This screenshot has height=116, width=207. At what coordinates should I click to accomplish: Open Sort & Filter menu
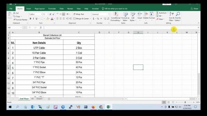click(172, 16)
